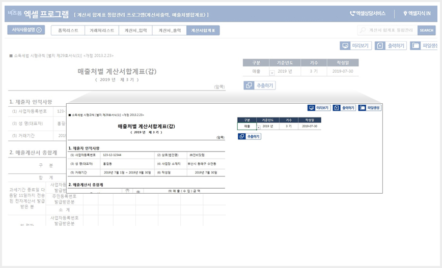Viewport: 442px width, 268px height.
Task: Click the 부산시 동래구 수안동 address cell
Action: click(206, 164)
